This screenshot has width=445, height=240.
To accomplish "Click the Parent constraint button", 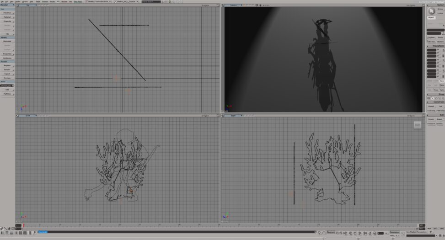I will [431, 106].
